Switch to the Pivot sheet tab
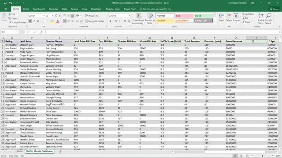The width and height of the screenshot is (282, 158). [20, 151]
